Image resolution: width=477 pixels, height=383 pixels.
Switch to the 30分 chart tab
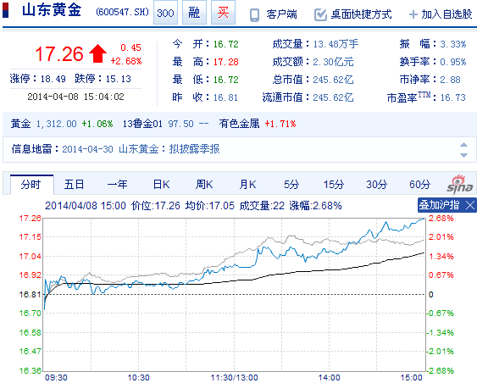click(377, 185)
